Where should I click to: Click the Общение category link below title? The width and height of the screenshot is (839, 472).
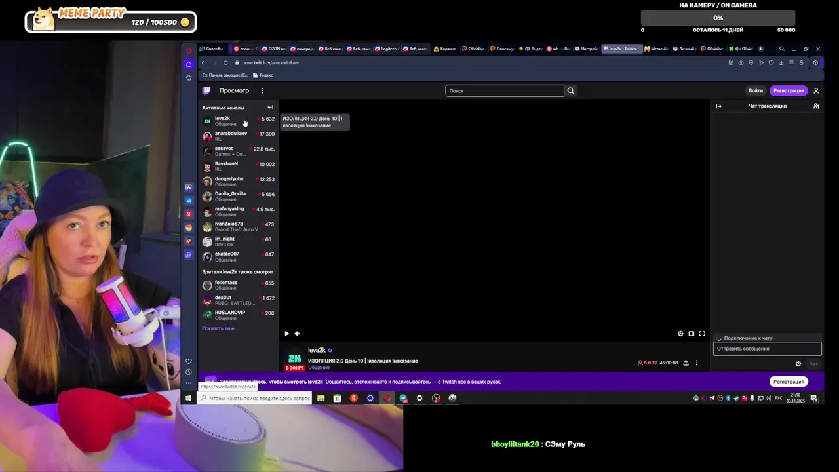(x=319, y=368)
